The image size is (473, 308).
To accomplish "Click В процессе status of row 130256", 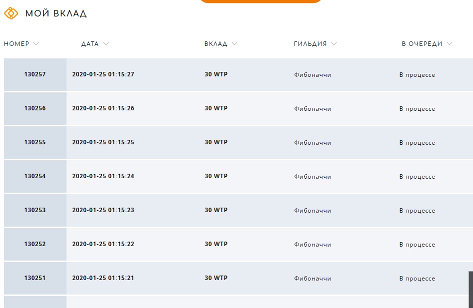I will point(417,109).
